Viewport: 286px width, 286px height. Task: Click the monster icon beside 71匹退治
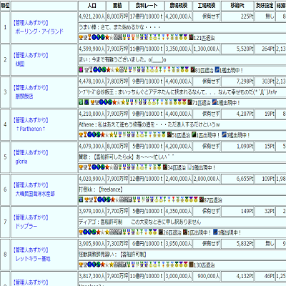189,102
